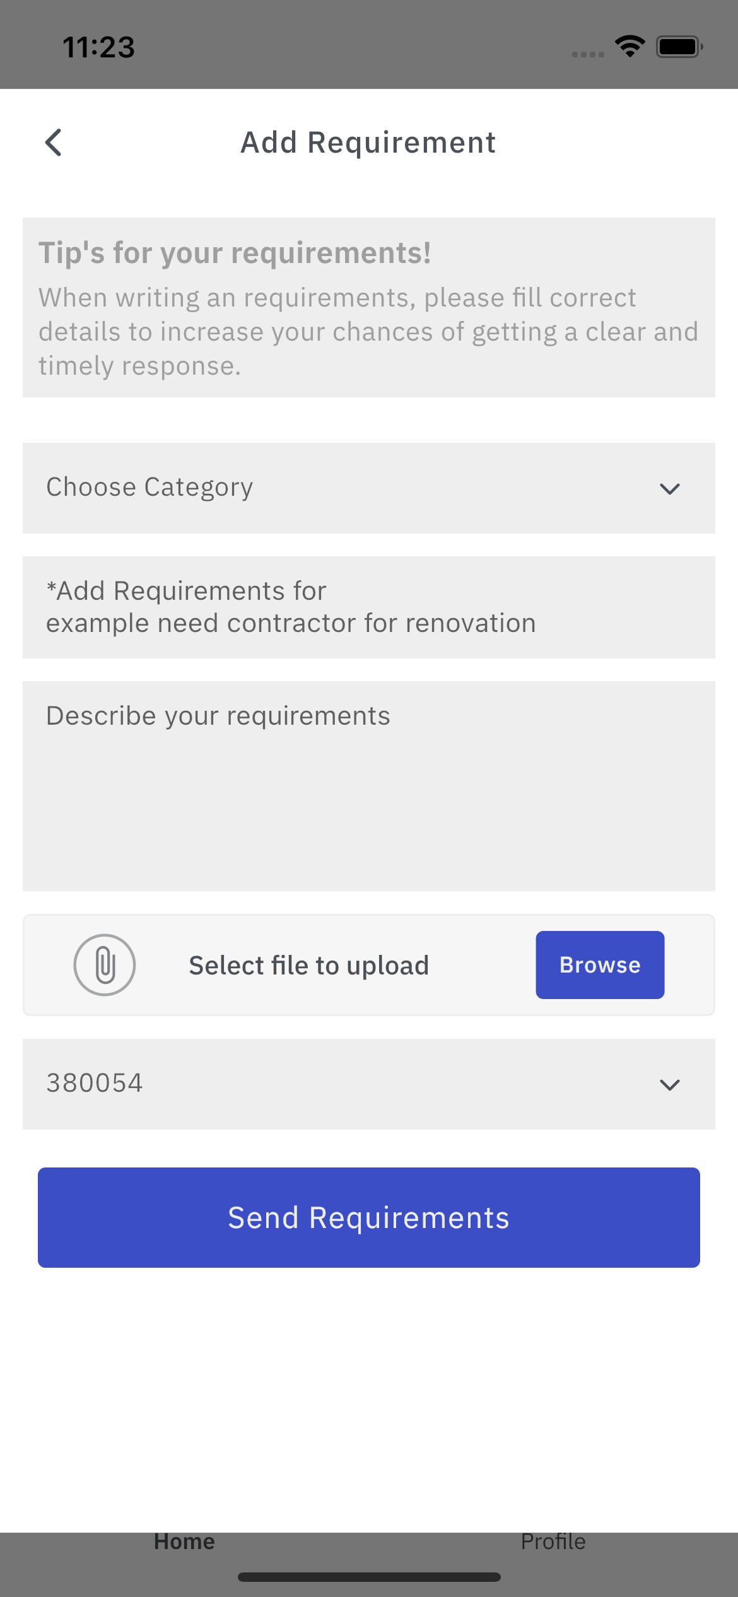738x1597 pixels.
Task: Tap the back arrow icon
Action: click(x=54, y=143)
